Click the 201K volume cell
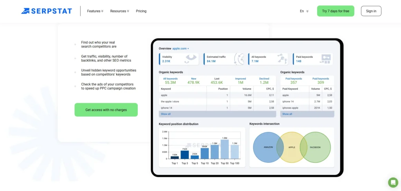The width and height of the screenshot is (401, 191). click(x=316, y=108)
